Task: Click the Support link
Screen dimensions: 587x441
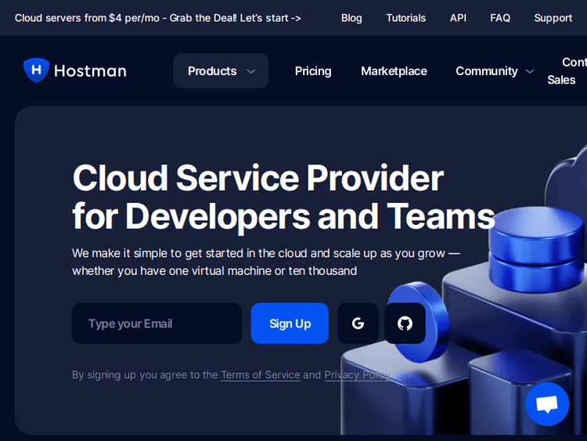Action: (x=553, y=18)
